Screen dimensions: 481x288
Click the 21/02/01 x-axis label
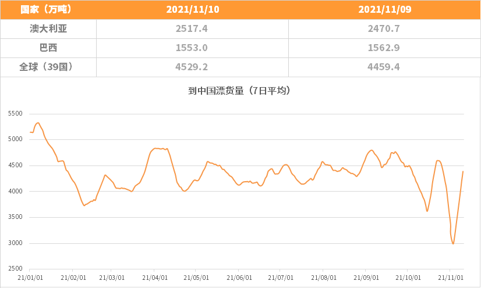[73, 278]
